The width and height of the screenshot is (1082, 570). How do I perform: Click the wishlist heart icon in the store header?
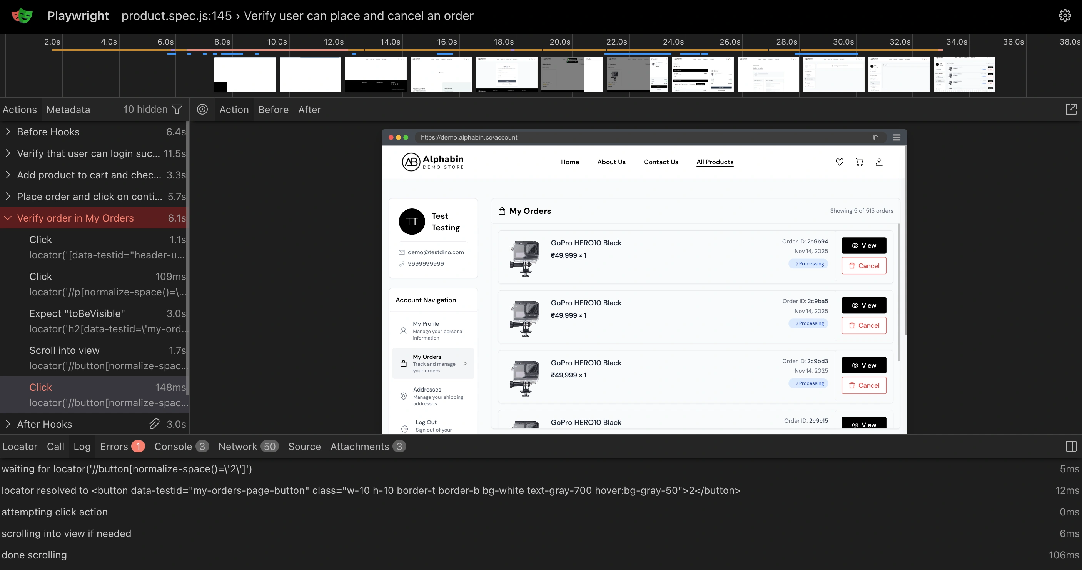pos(840,162)
